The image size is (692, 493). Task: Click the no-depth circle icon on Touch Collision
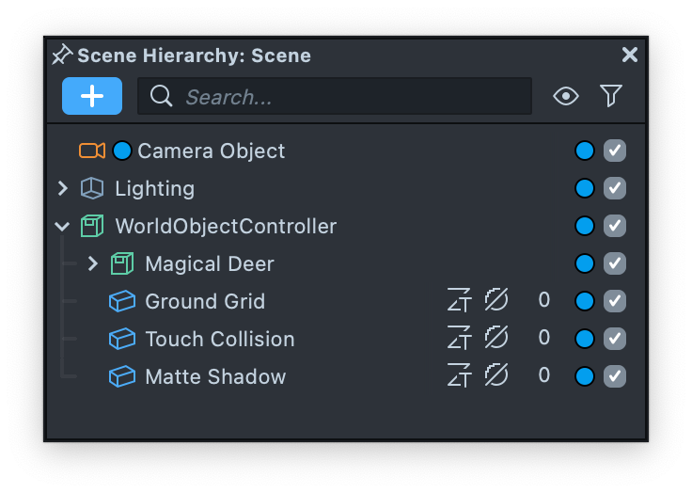(495, 339)
